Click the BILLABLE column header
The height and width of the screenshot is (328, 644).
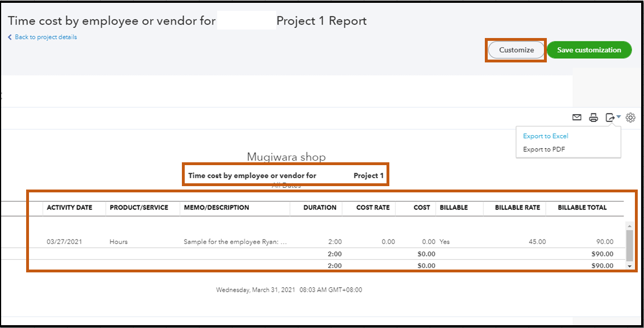tap(454, 208)
